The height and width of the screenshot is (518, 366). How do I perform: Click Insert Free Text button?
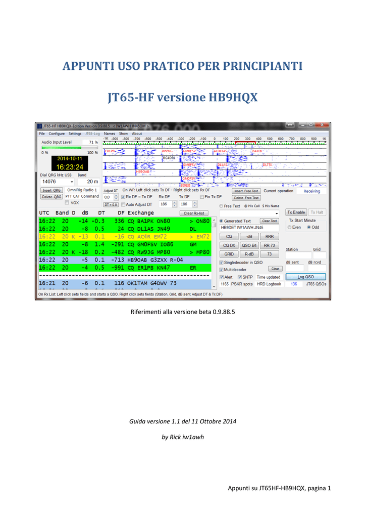coord(246,191)
